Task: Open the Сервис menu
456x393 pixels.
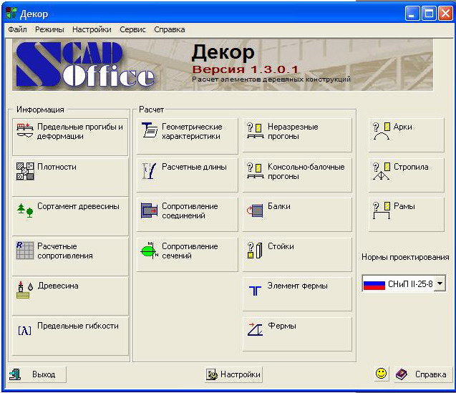Action: click(132, 29)
